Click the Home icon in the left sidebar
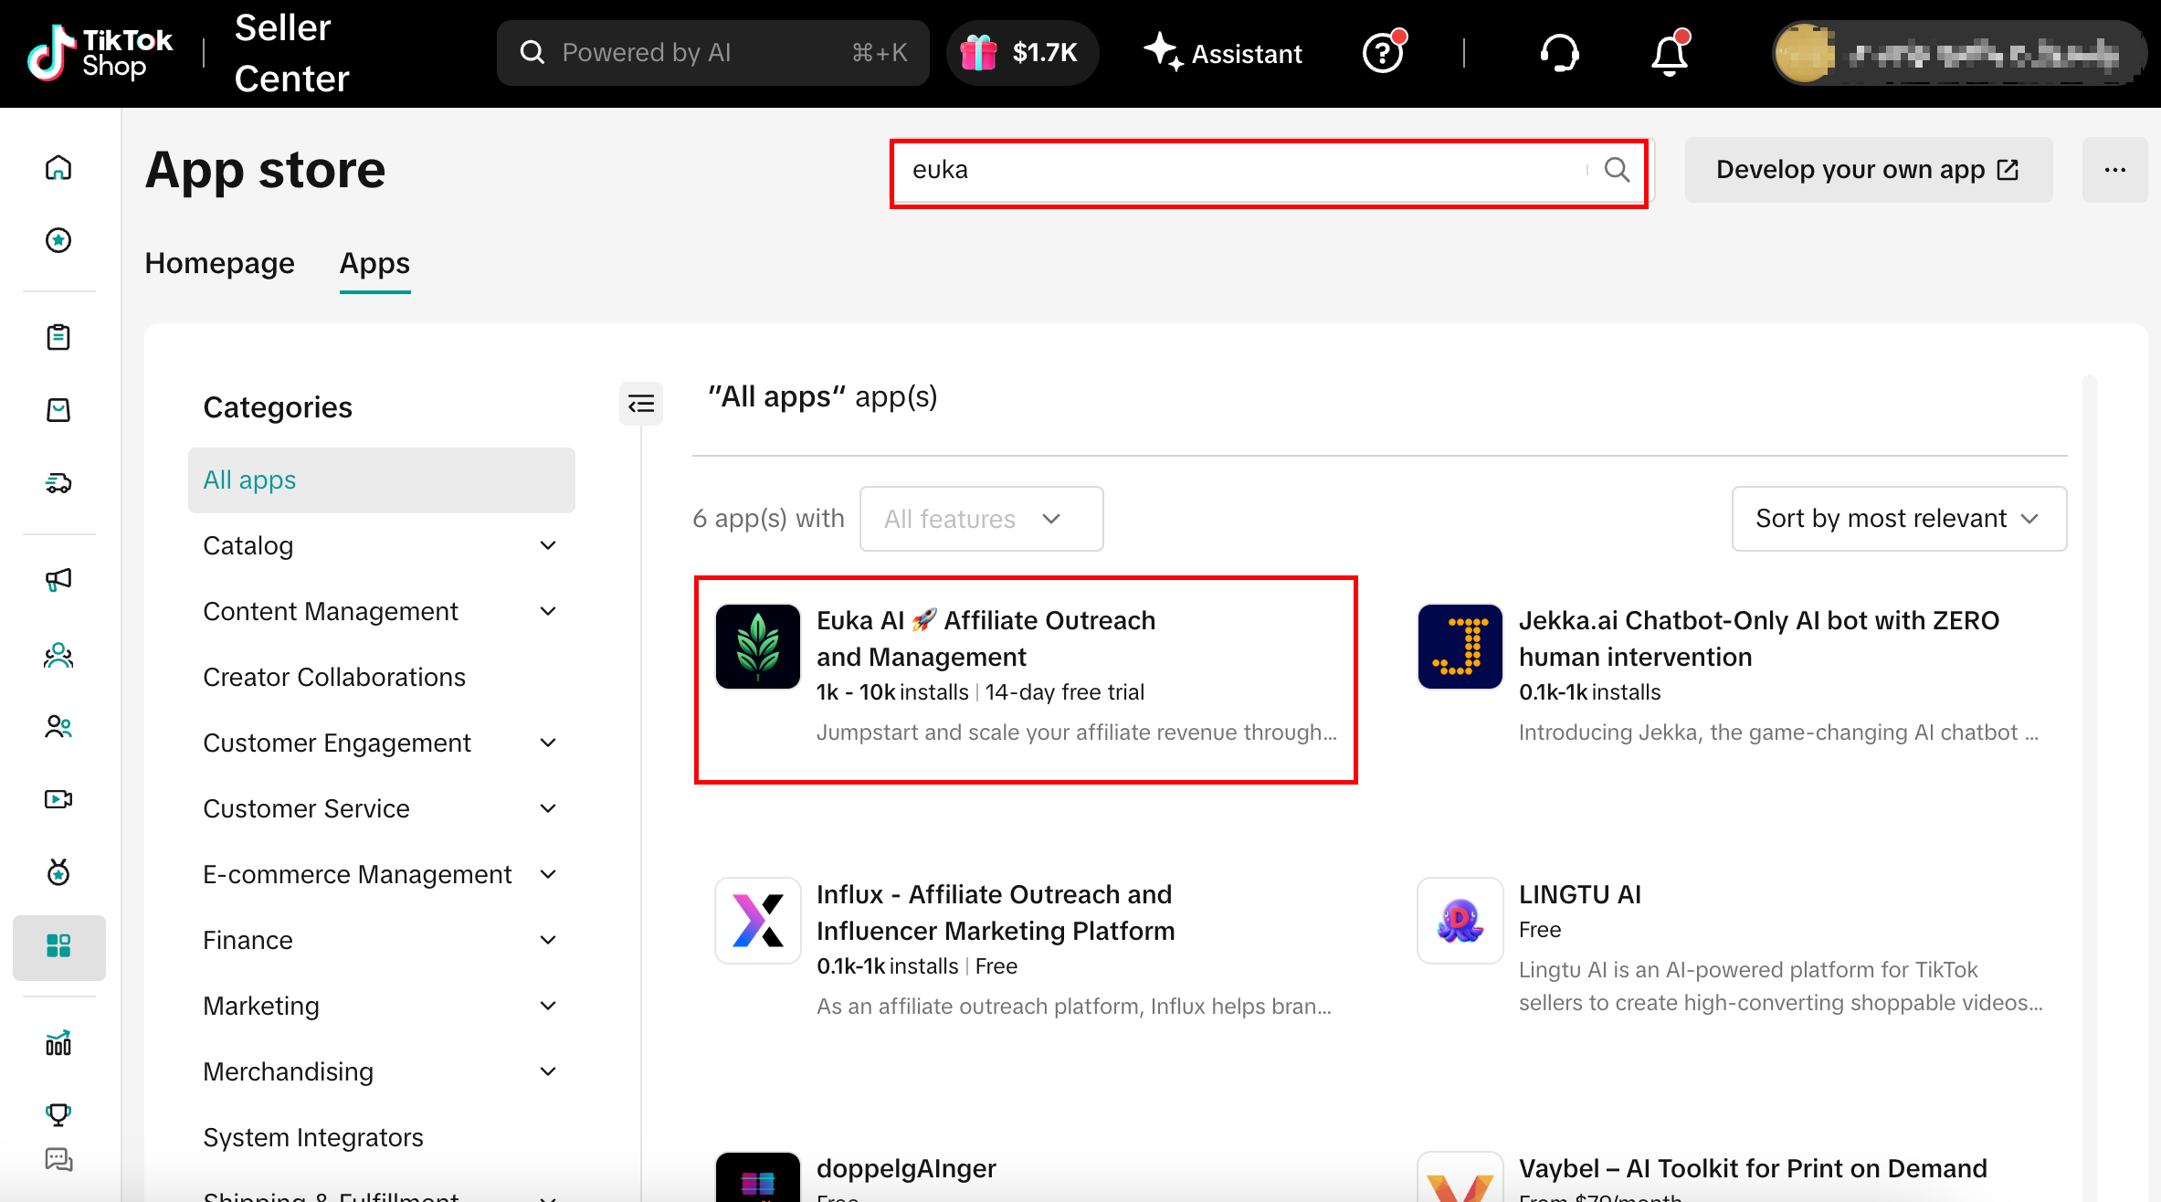 pos(58,168)
